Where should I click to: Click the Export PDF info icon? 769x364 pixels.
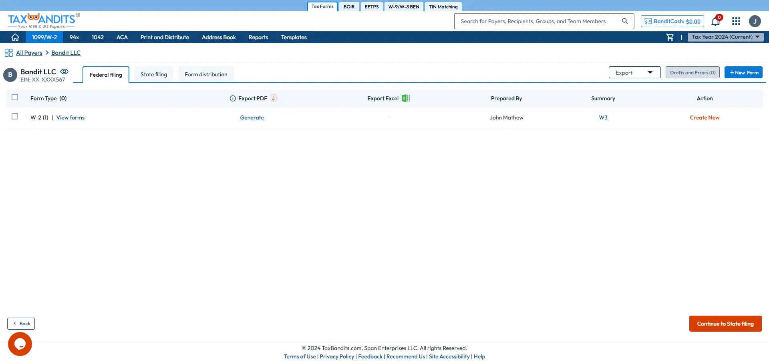pos(233,98)
